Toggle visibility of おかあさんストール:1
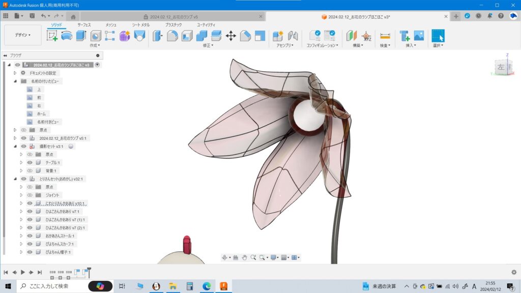521x293 pixels. click(x=30, y=236)
